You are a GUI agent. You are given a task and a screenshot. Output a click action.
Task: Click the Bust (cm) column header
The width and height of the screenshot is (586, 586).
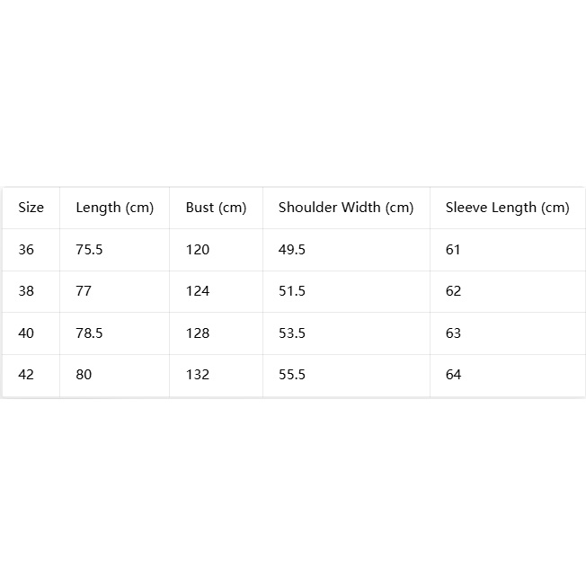tap(216, 208)
